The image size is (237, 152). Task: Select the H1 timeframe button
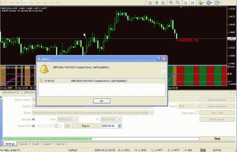pyautogui.click(x=31, y=3)
